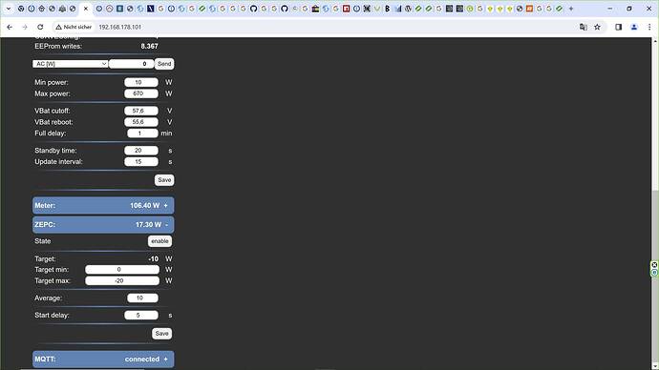Click the State enable button
The image size is (659, 370).
159,241
